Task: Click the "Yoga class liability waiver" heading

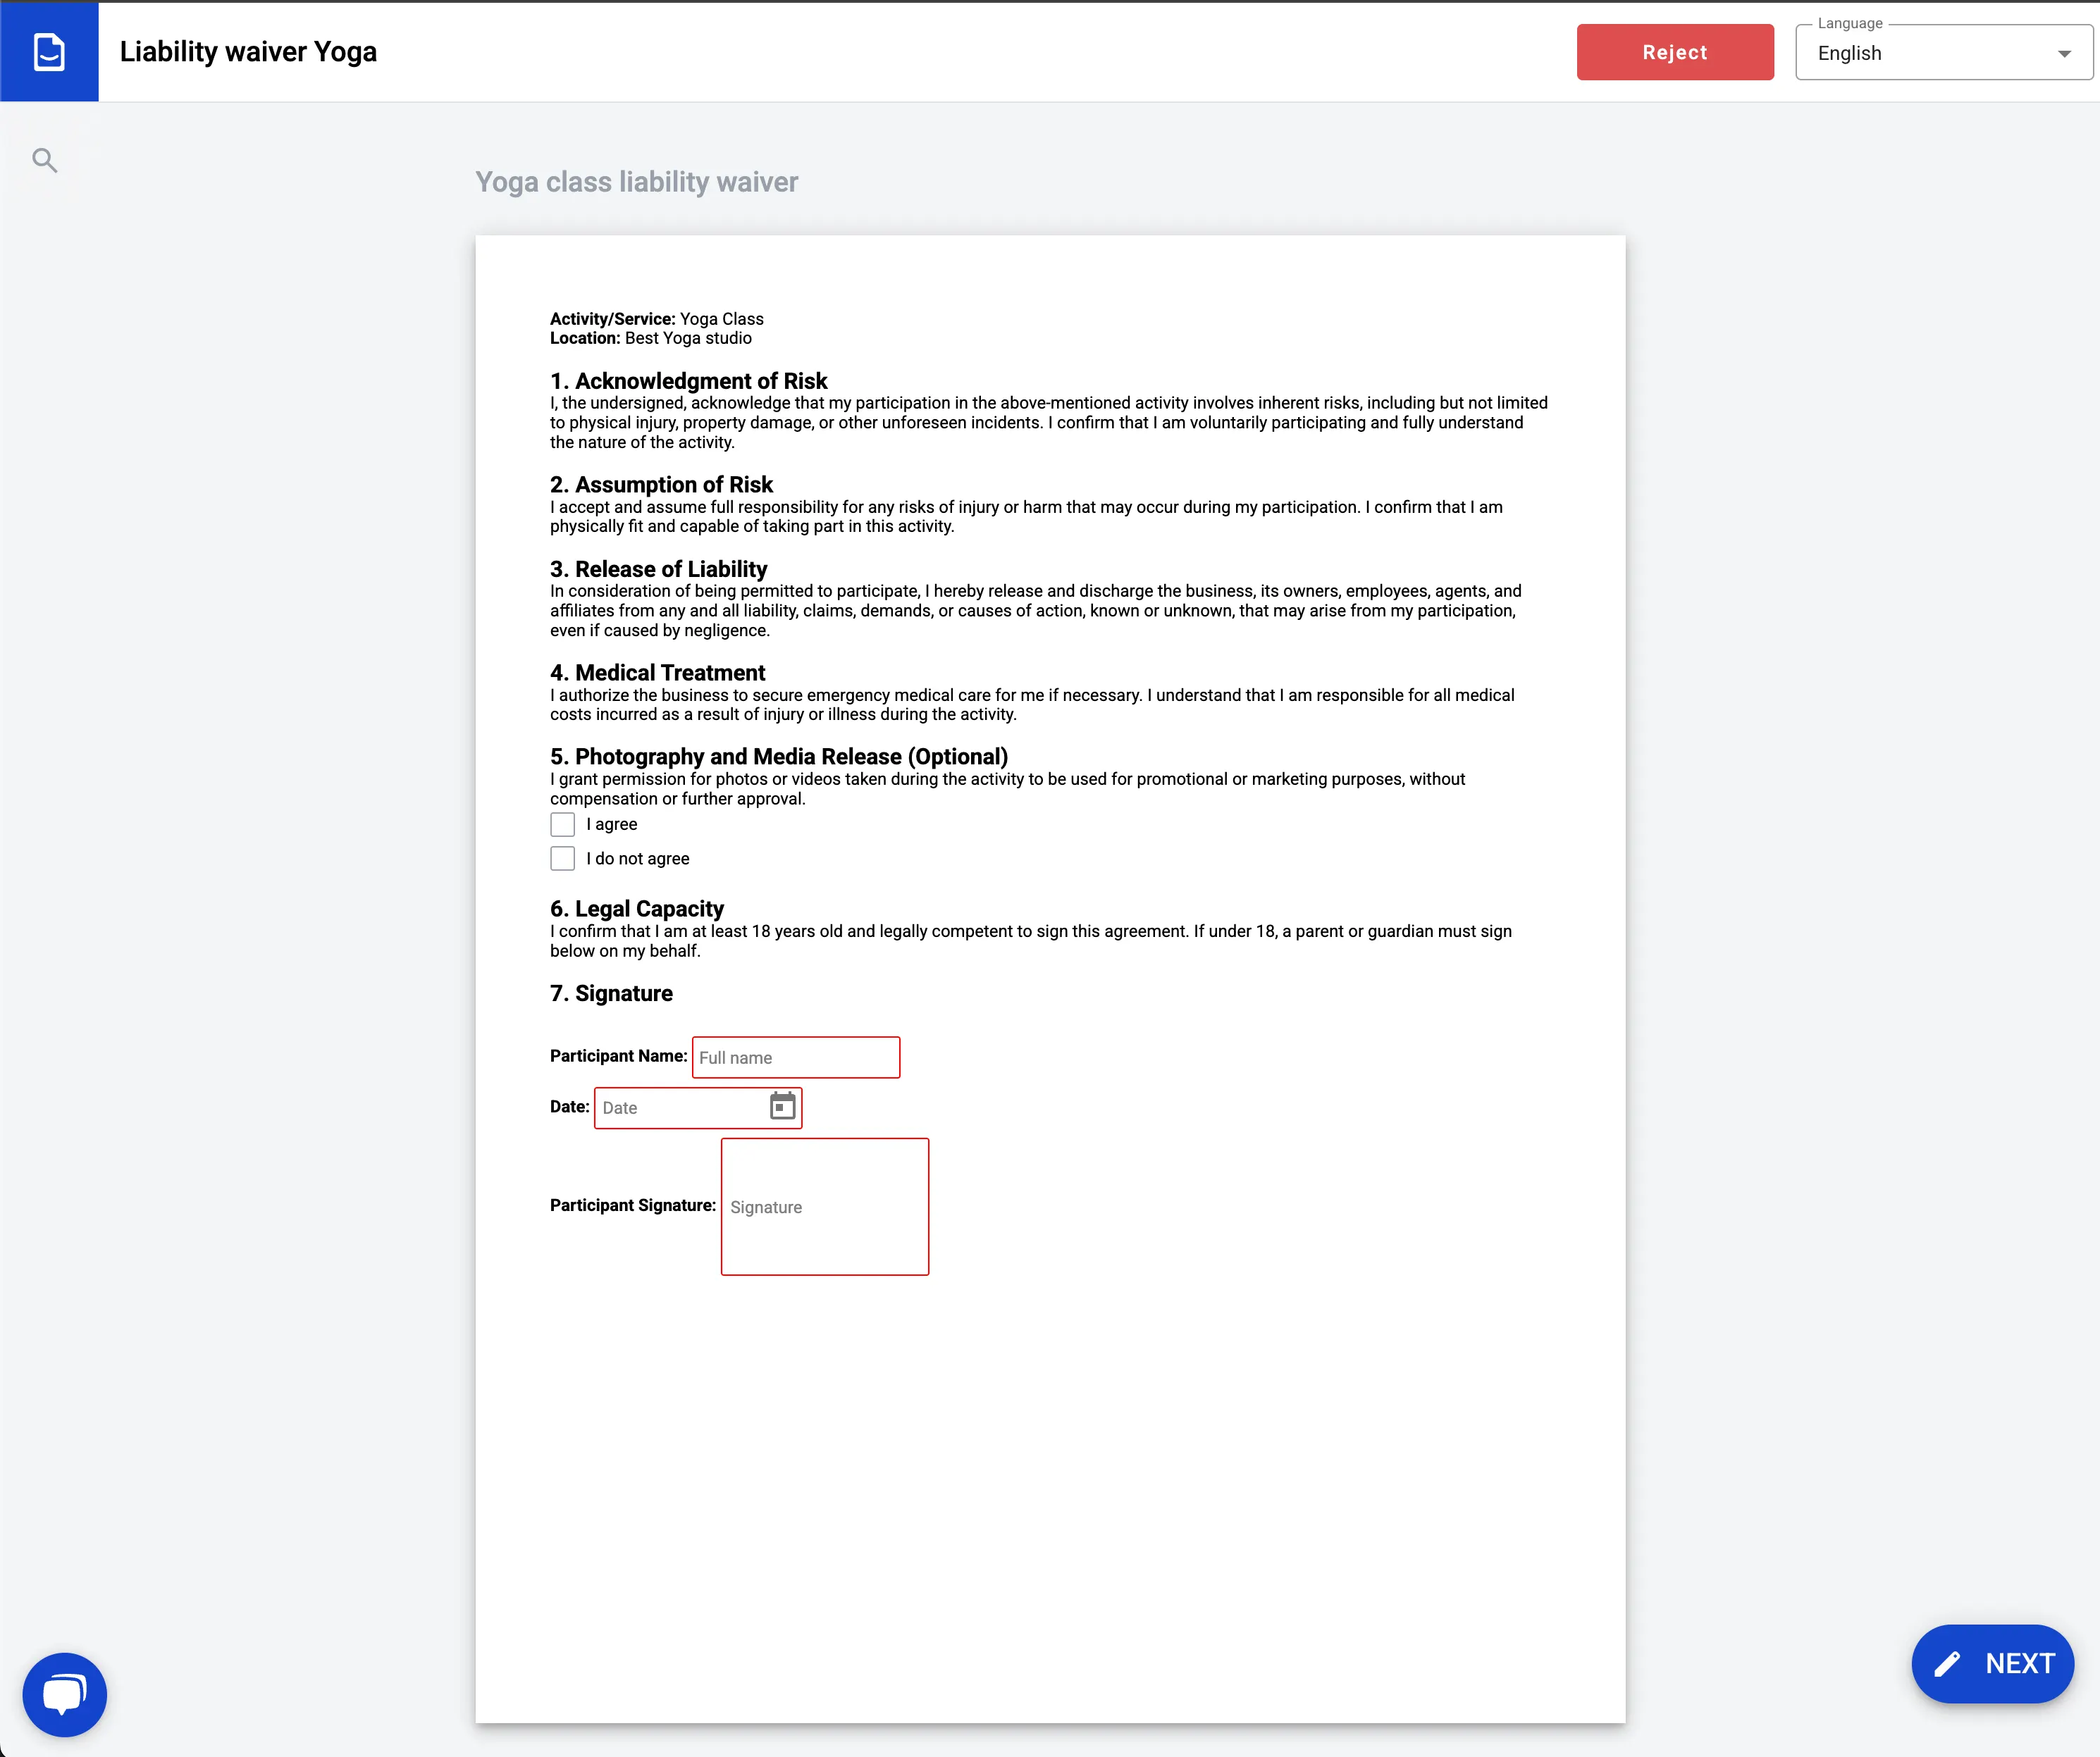Action: click(636, 182)
